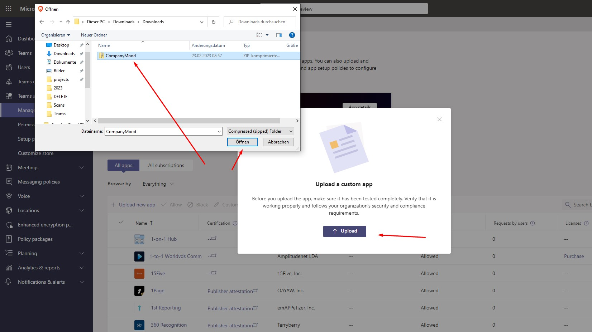Viewport: 592px width, 332px height.
Task: Click the Teams icon in sidebar
Action: pyautogui.click(x=9, y=53)
